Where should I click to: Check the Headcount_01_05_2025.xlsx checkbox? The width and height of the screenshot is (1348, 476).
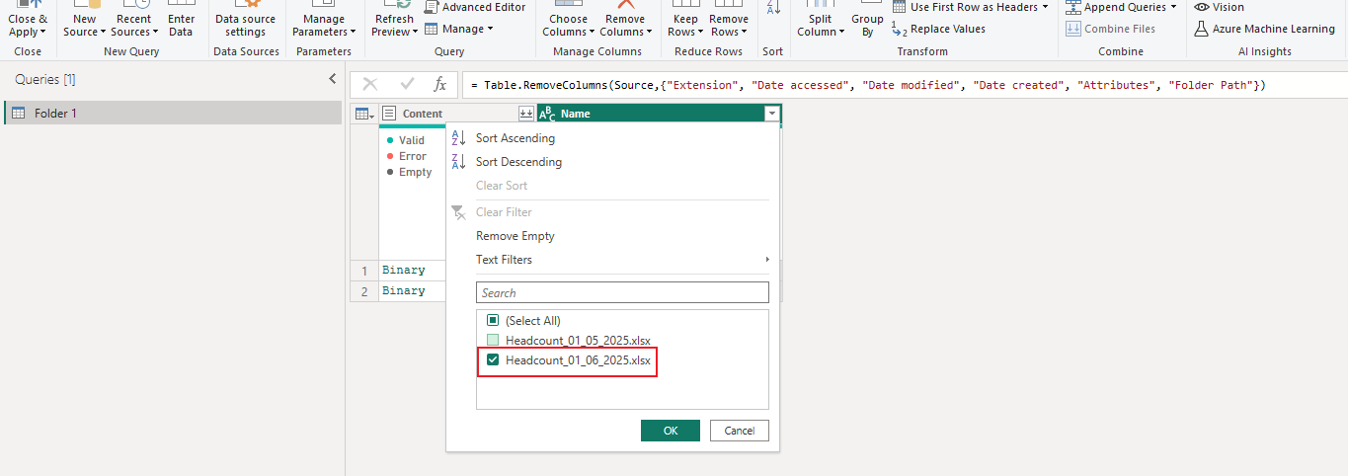[x=493, y=341]
